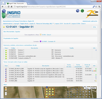Screen dimensions: 102x99
Task: Bookmark page with the star icon
Action: [x=96, y=7]
